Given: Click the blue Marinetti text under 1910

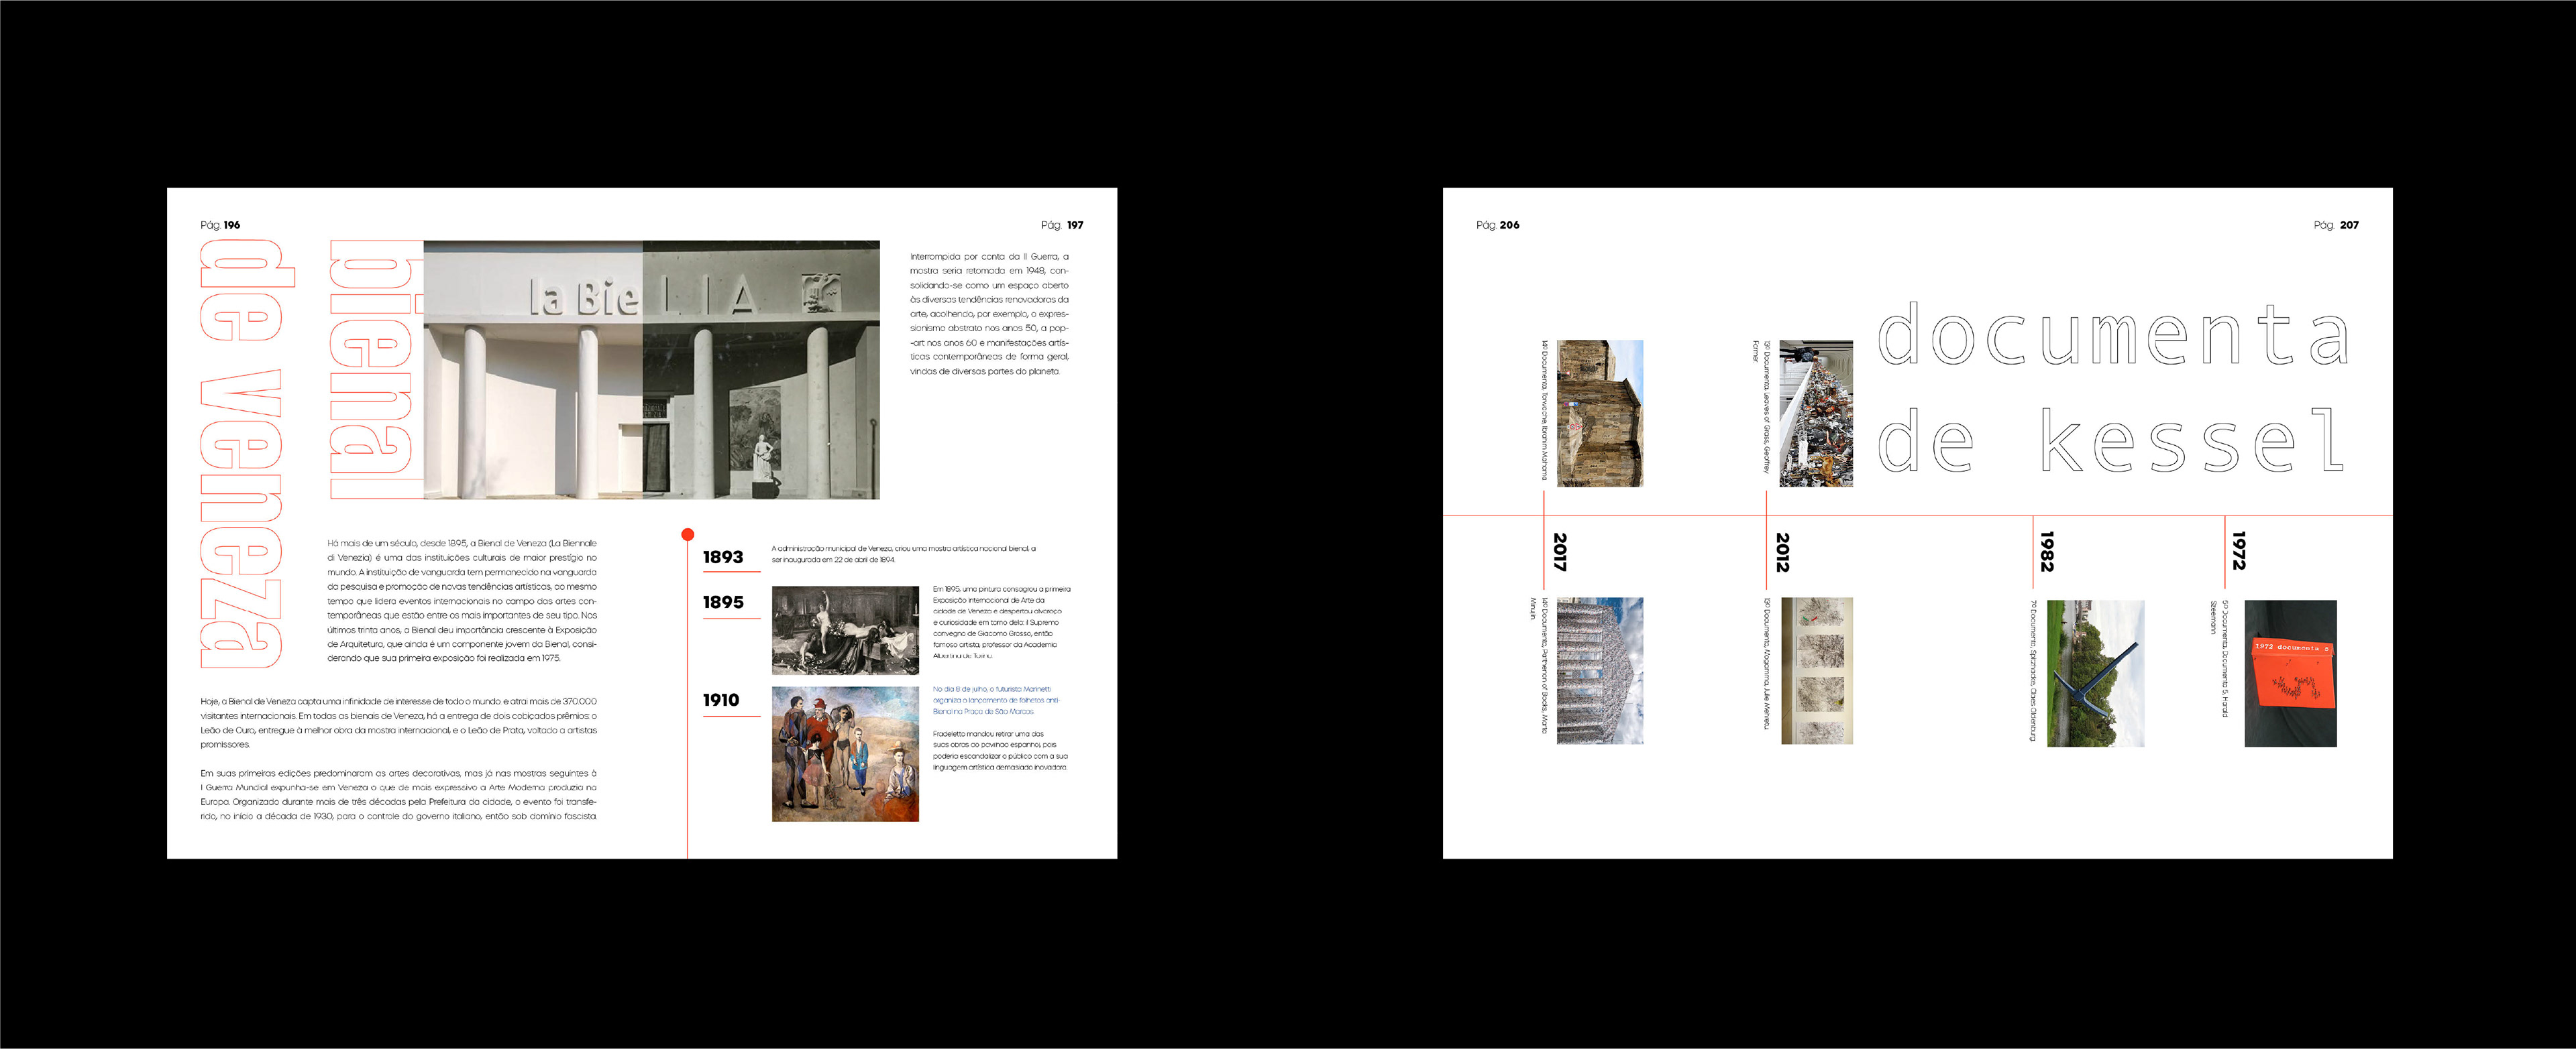Looking at the screenshot, I should pos(995,700).
